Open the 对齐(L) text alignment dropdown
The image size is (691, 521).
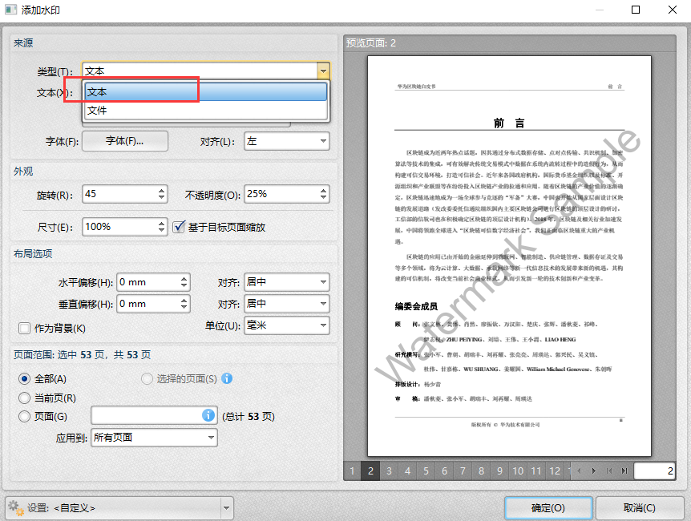287,141
